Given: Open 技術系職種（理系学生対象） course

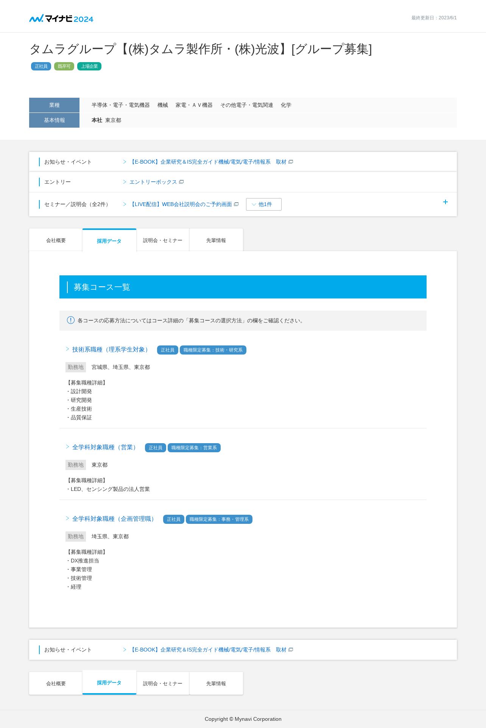Looking at the screenshot, I should tap(111, 350).
